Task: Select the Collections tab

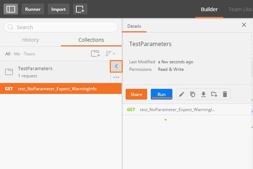Action: 91,40
